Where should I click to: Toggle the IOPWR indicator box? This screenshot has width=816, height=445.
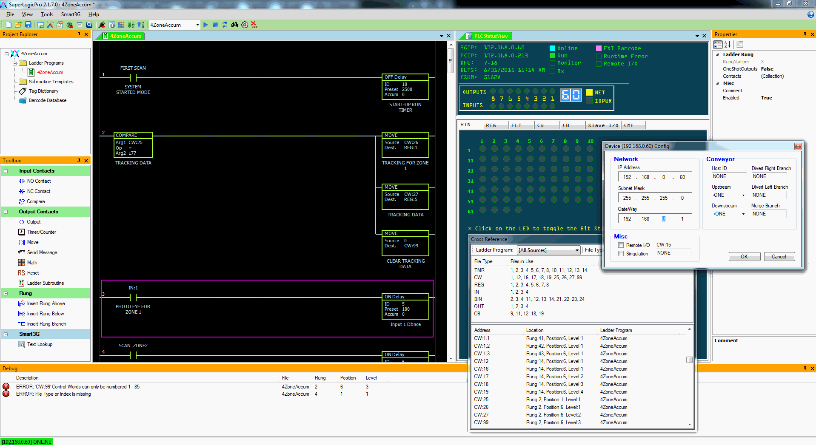pyautogui.click(x=589, y=101)
